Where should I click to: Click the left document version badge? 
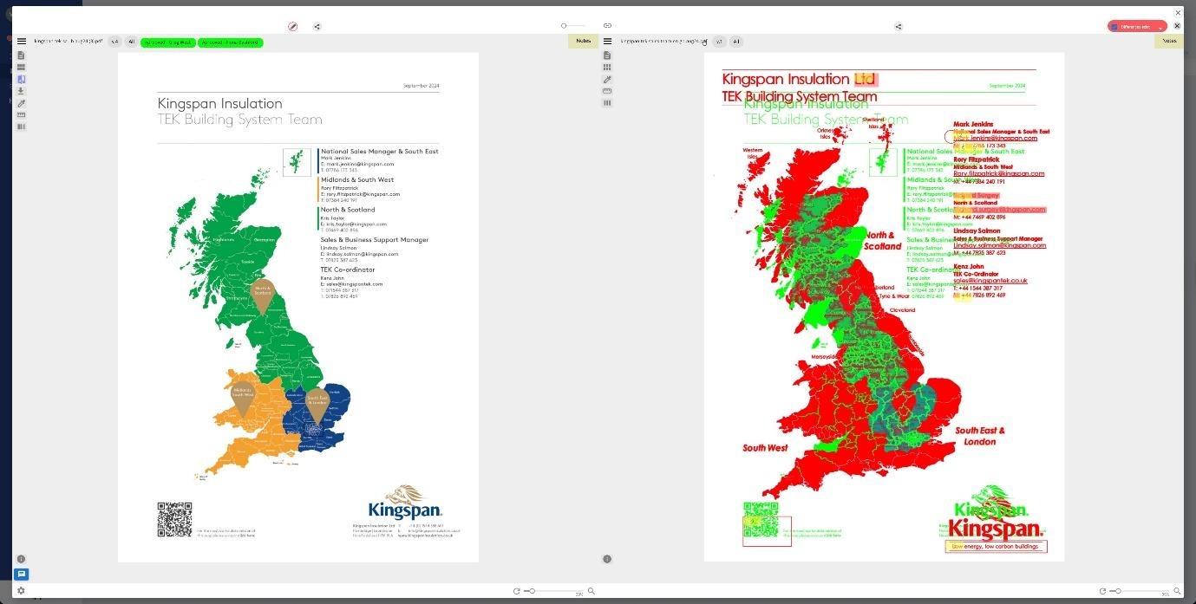click(x=114, y=42)
